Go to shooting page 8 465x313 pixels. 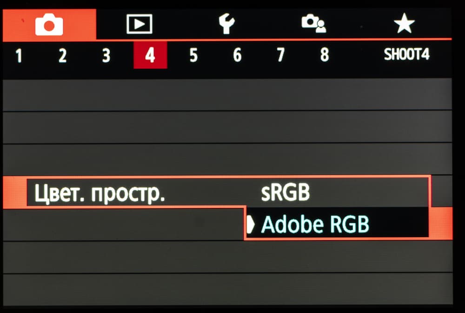[325, 54]
